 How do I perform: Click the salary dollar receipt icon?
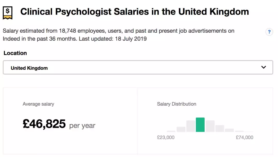(x=7, y=13)
